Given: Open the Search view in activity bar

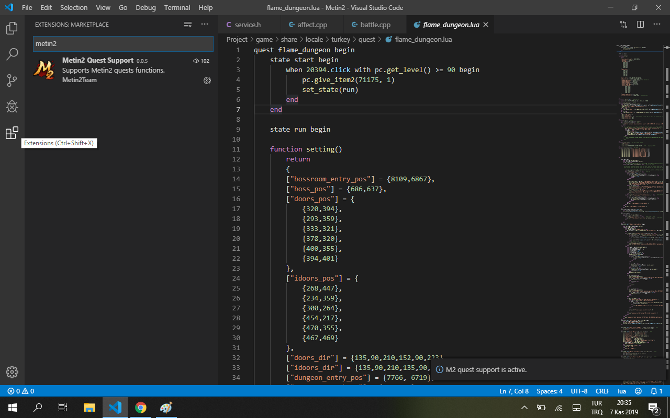Looking at the screenshot, I should (x=12, y=54).
